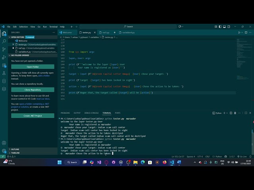Image resolution: width=254 pixels, height=190 pixels.
Task: Switch to the Welcome tab
Action: (x=67, y=32)
